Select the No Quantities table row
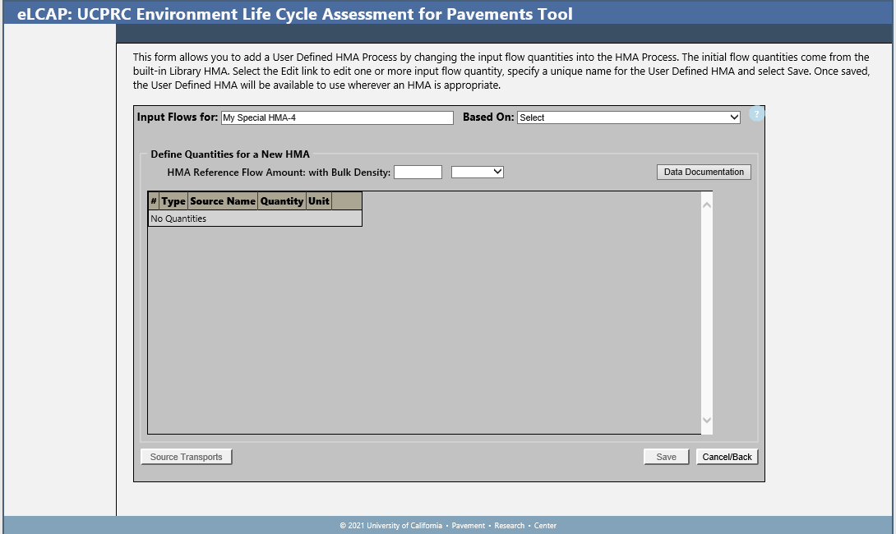Image resolution: width=896 pixels, height=534 pixels. tap(255, 219)
